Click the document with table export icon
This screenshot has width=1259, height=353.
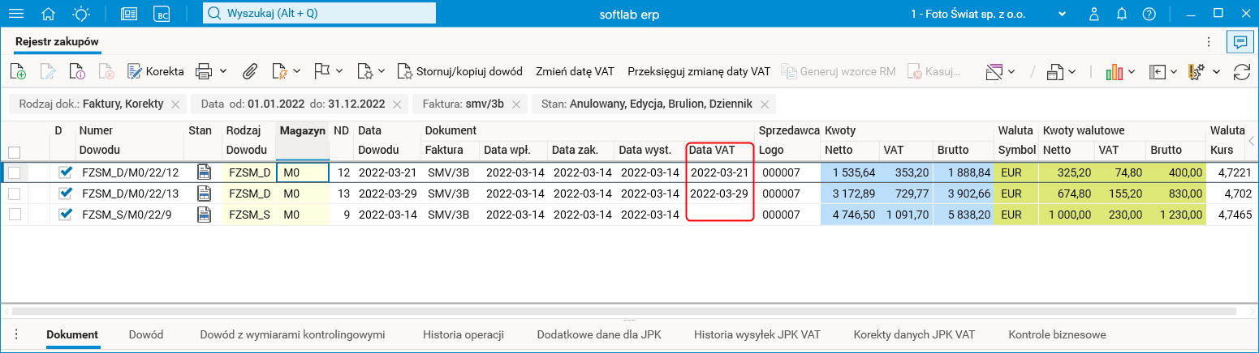[1055, 71]
